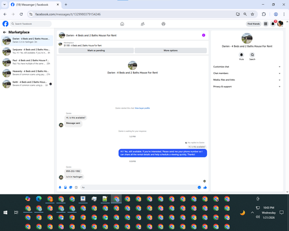Open Chrome's three-dot menu

coord(284,14)
